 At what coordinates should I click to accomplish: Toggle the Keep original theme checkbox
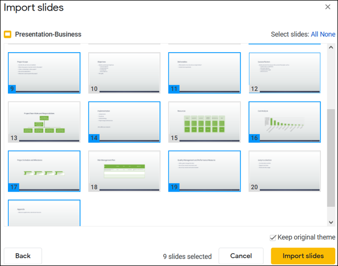(x=273, y=237)
